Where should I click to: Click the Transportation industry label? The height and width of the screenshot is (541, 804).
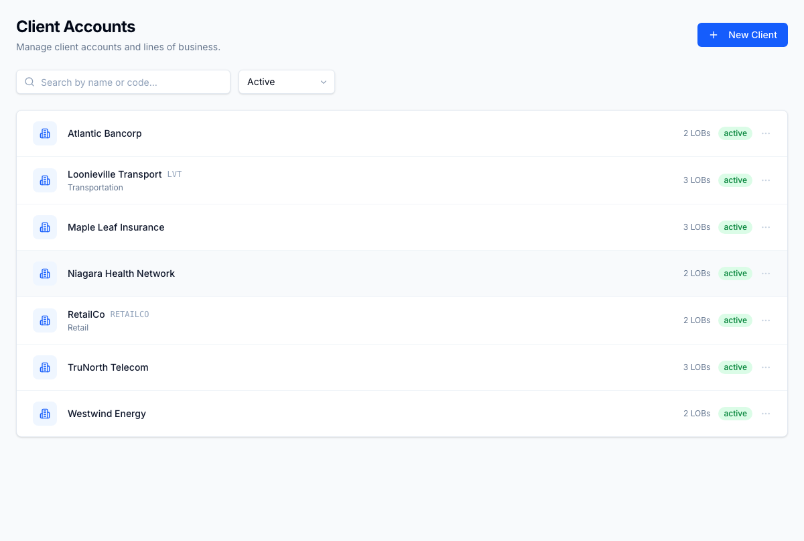click(95, 188)
